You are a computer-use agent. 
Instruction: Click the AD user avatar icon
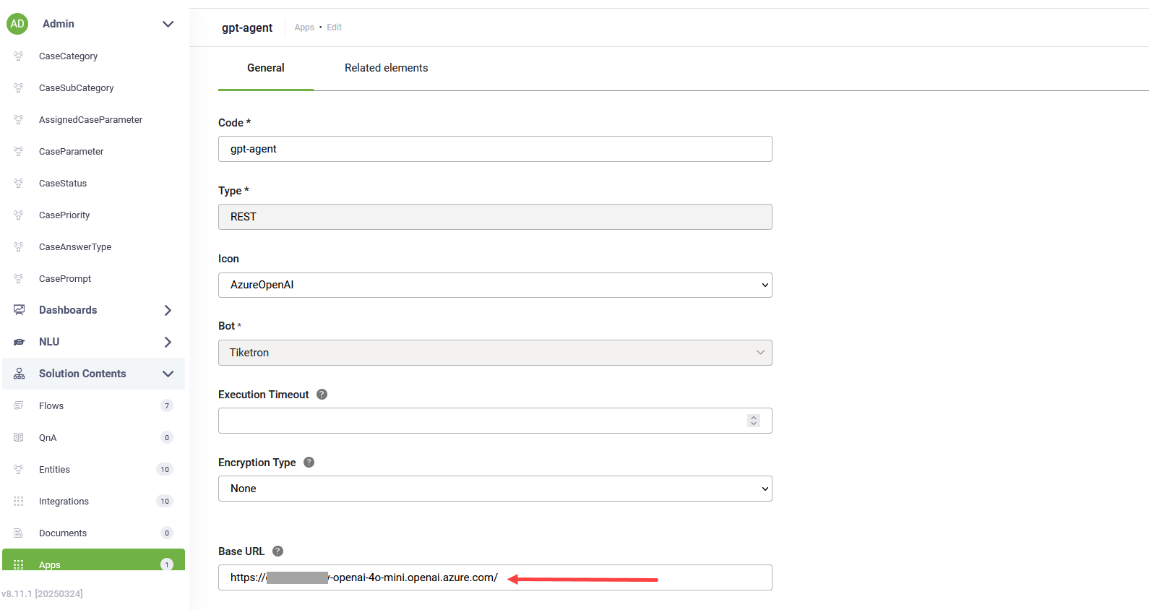17,24
